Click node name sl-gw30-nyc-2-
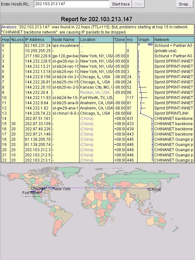 (x=66, y=61)
